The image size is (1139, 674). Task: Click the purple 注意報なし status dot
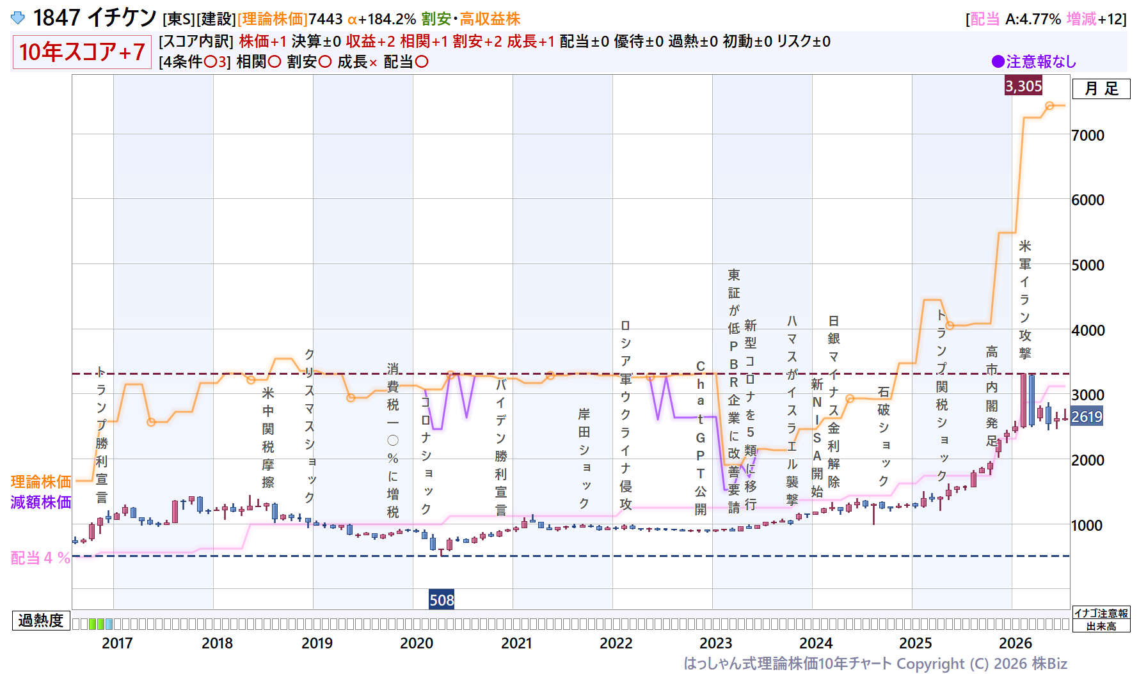point(998,61)
